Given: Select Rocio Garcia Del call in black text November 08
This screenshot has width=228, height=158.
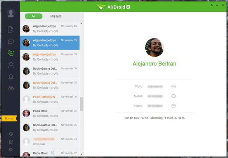Looking at the screenshot, I should (x=50, y=71).
